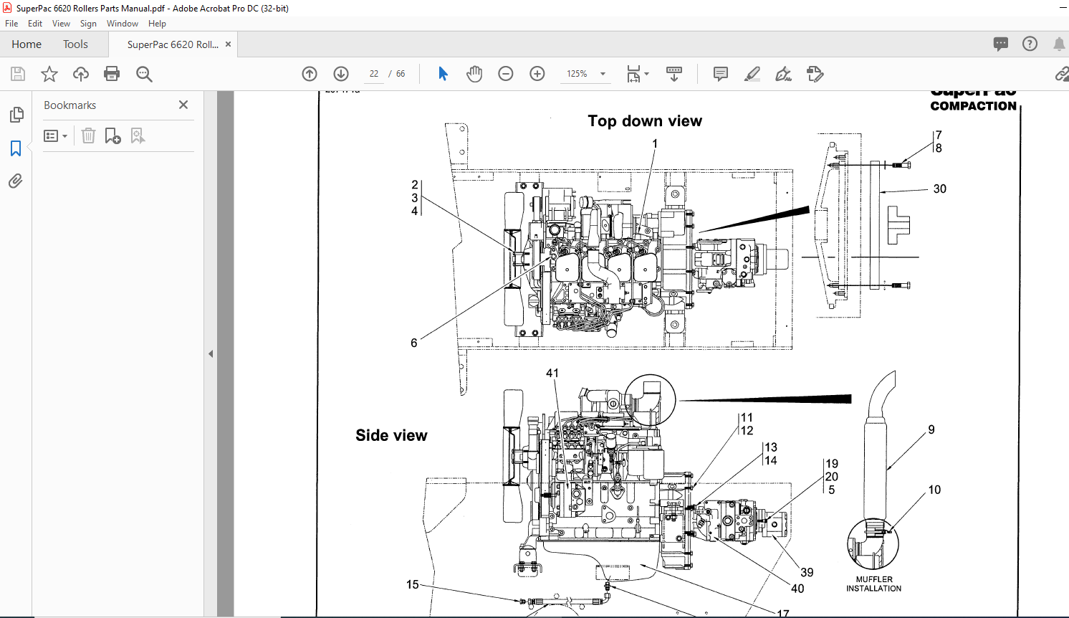The width and height of the screenshot is (1069, 618).
Task: Click the 'Top down view' heading
Action: click(x=645, y=121)
